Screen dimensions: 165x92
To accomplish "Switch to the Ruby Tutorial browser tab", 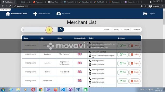I will [54, 2].
